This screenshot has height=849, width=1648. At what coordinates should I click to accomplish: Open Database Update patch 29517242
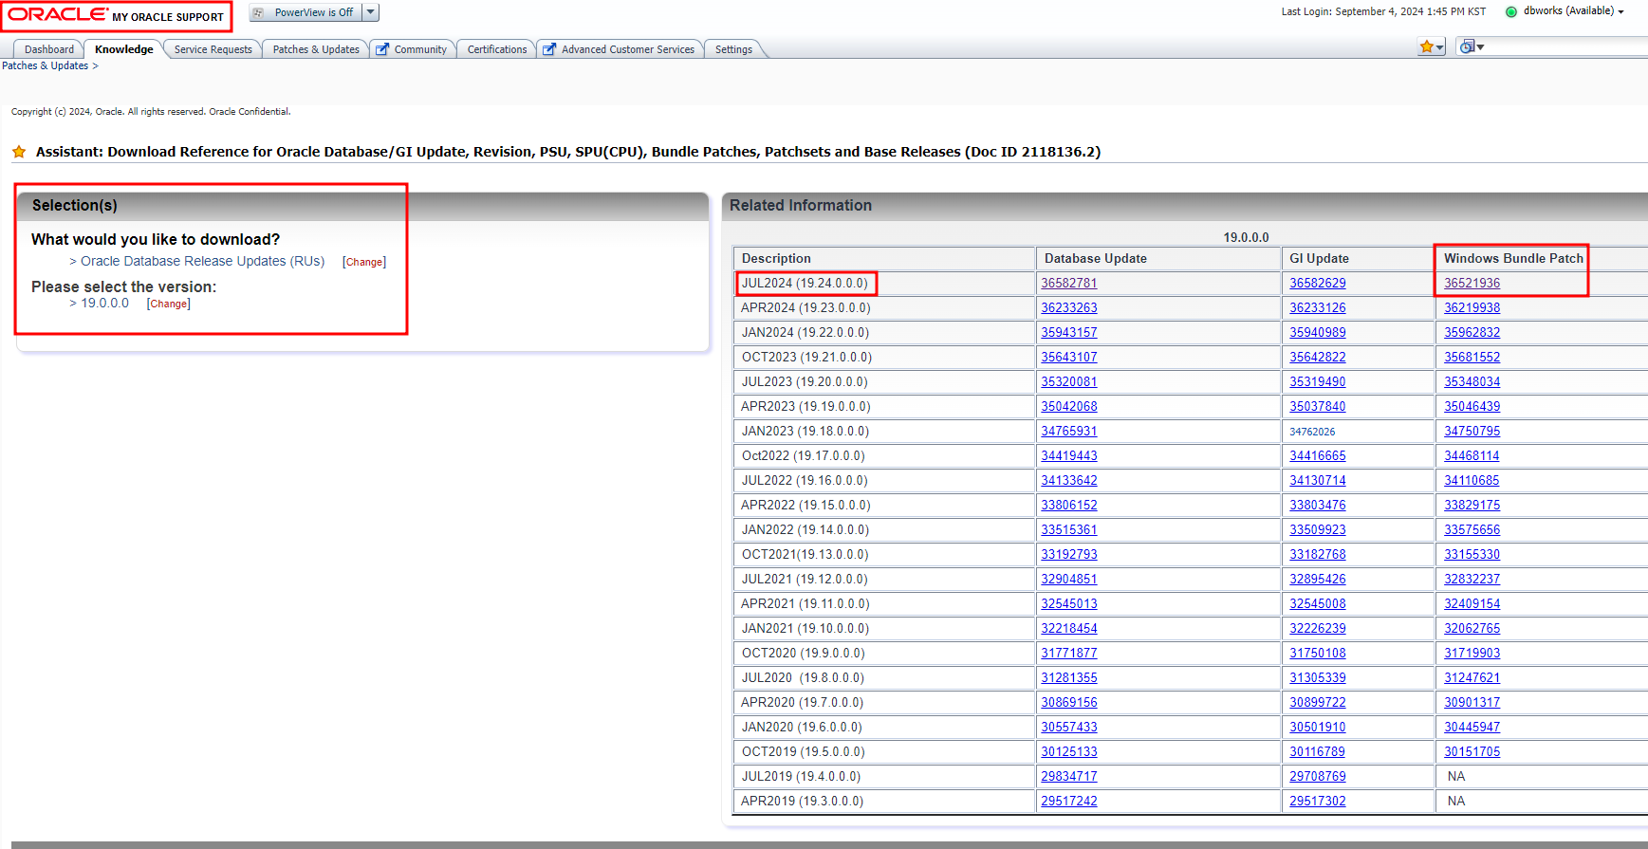(1068, 802)
